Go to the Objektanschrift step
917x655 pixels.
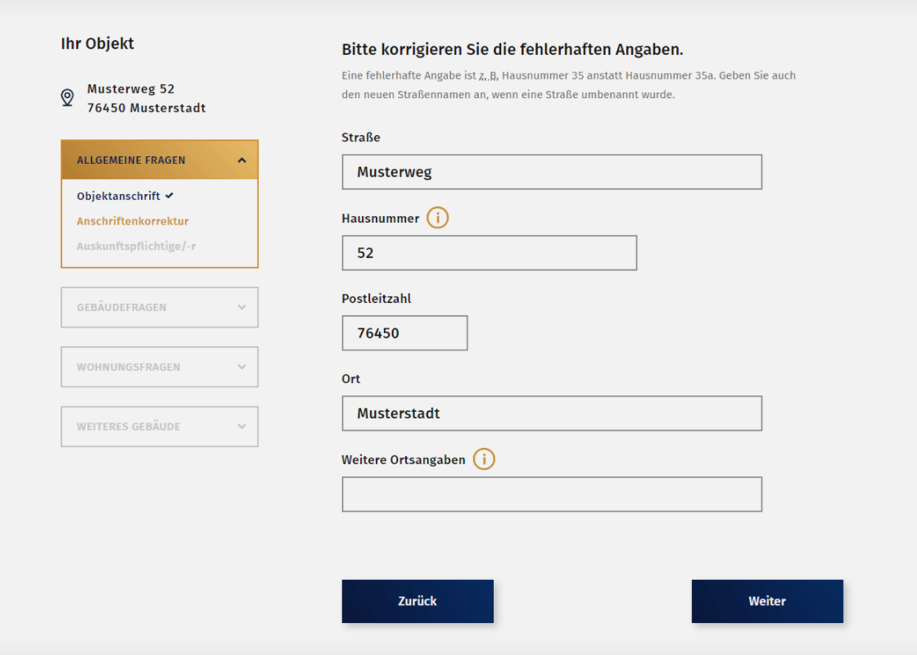(119, 196)
